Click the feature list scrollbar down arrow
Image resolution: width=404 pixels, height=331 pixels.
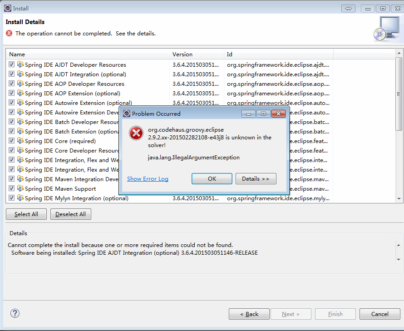(399, 199)
